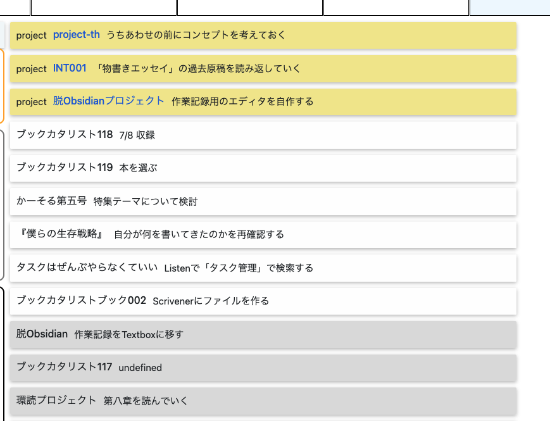The image size is (550, 421).
Task: Click the 『僕らの生存戦略』 row
Action: pyautogui.click(x=263, y=234)
